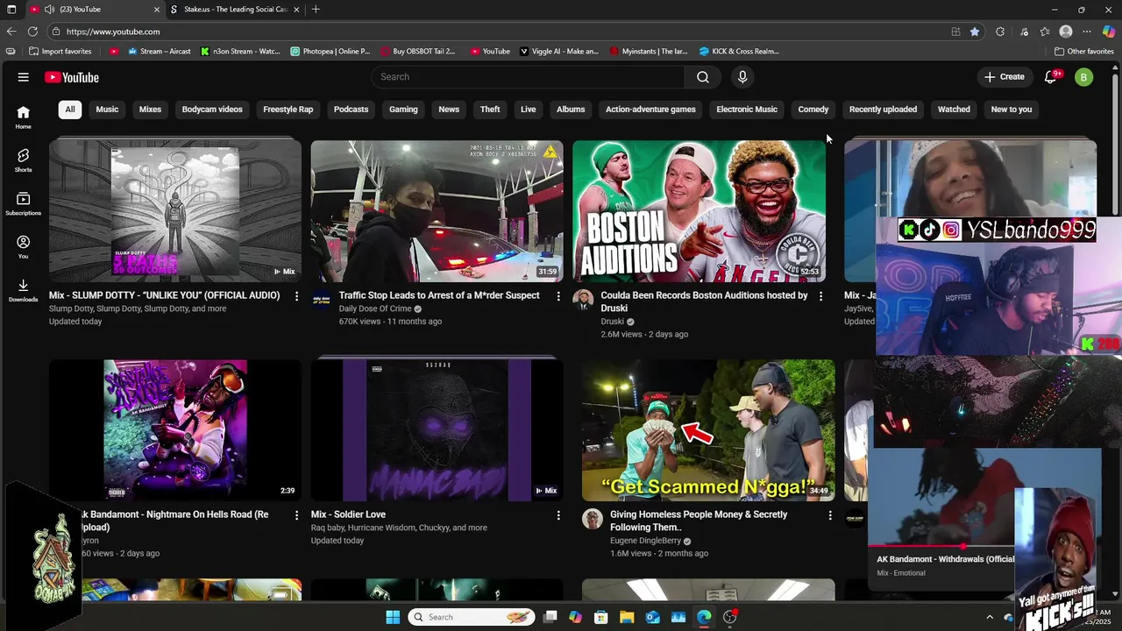Open the You section in sidebar
The width and height of the screenshot is (1122, 631).
(23, 246)
